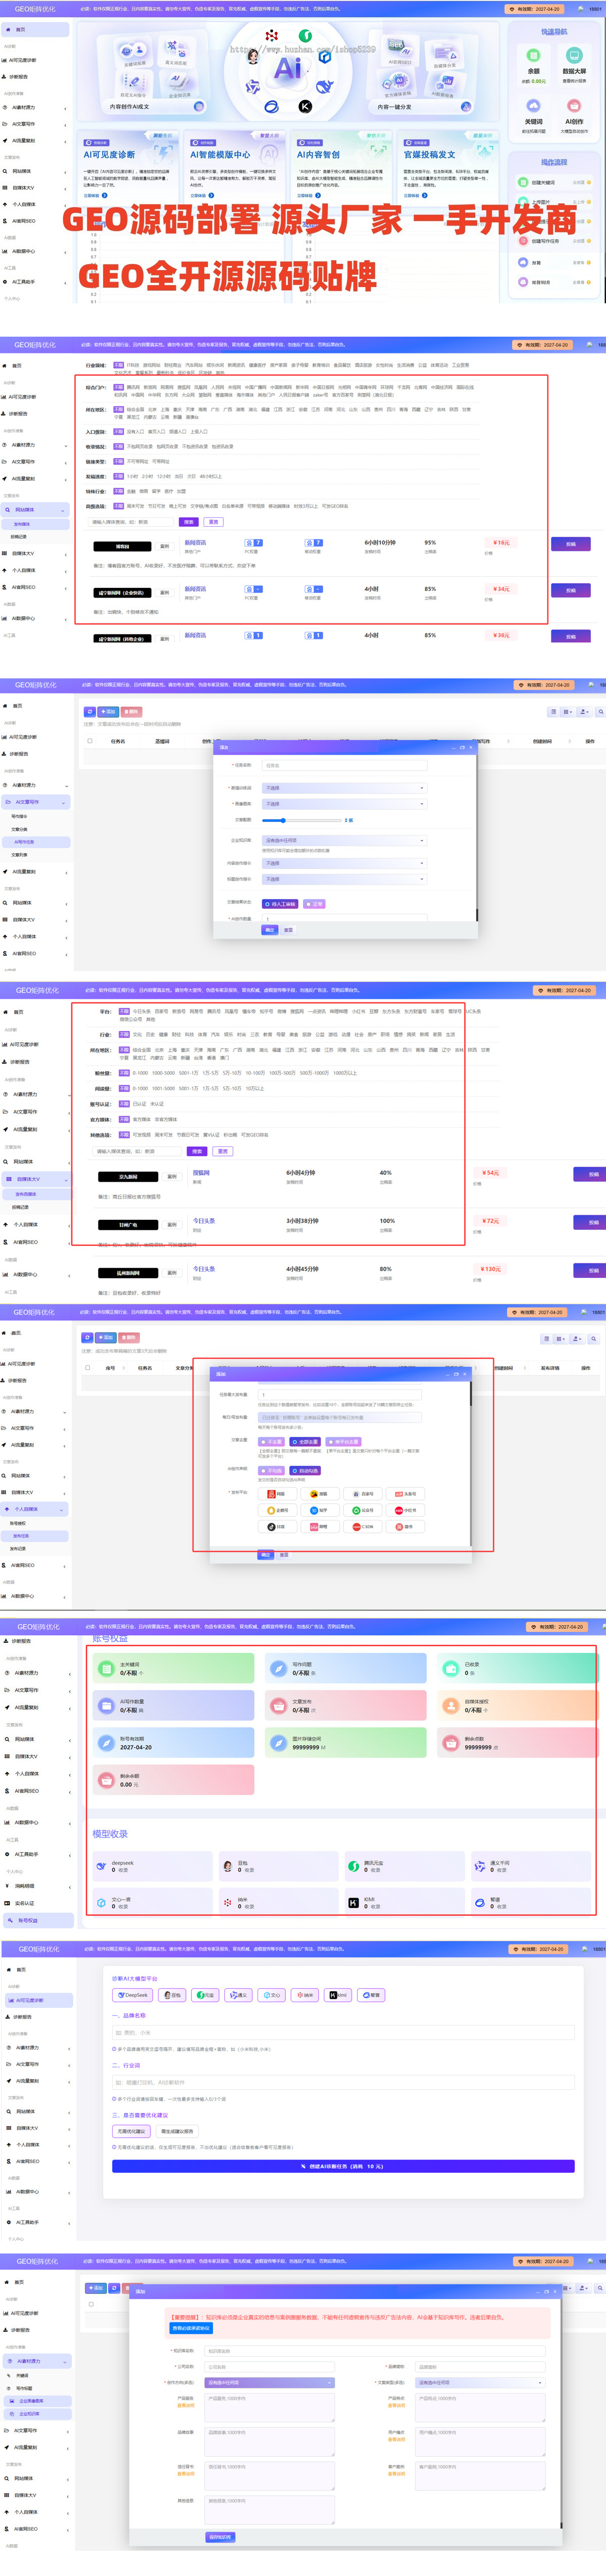Expand AI官网SEO in the diagnosis form sidebar
Viewport: 606px width, 2576px height.
pos(37,2161)
